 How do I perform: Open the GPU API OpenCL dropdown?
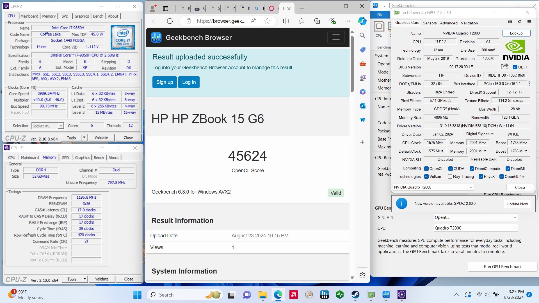coord(475,217)
